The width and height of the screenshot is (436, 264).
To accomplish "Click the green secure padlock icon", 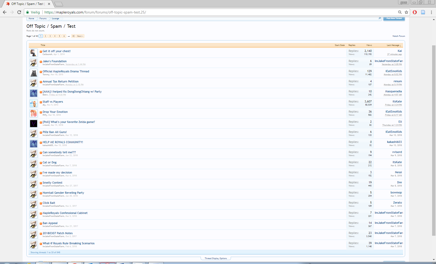I will click(x=28, y=12).
